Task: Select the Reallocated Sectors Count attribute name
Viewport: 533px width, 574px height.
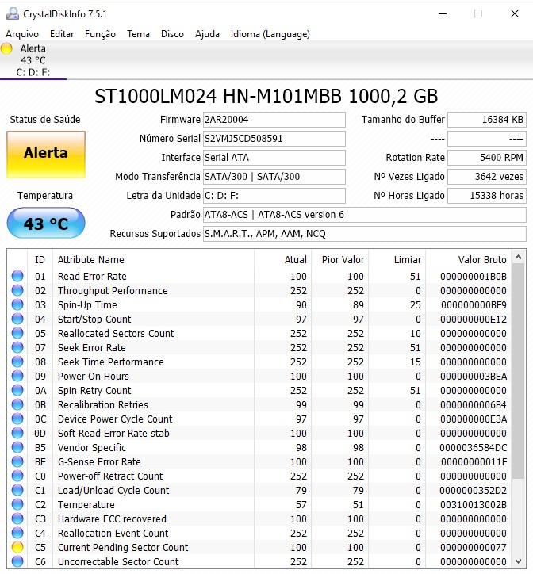Action: (116, 334)
